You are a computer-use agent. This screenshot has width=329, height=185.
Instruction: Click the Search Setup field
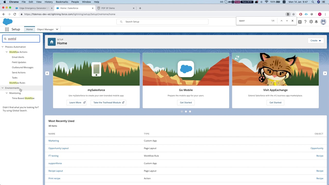tap(162, 22)
